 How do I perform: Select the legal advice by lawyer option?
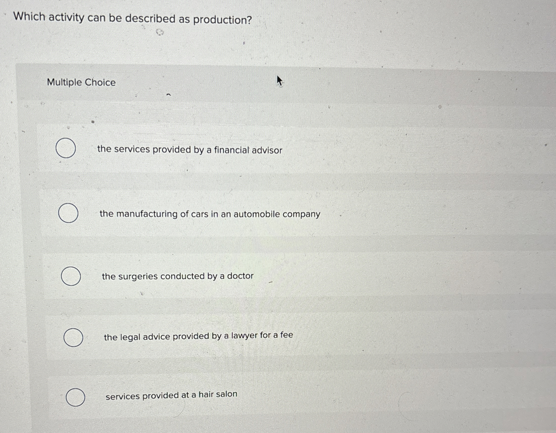click(74, 338)
